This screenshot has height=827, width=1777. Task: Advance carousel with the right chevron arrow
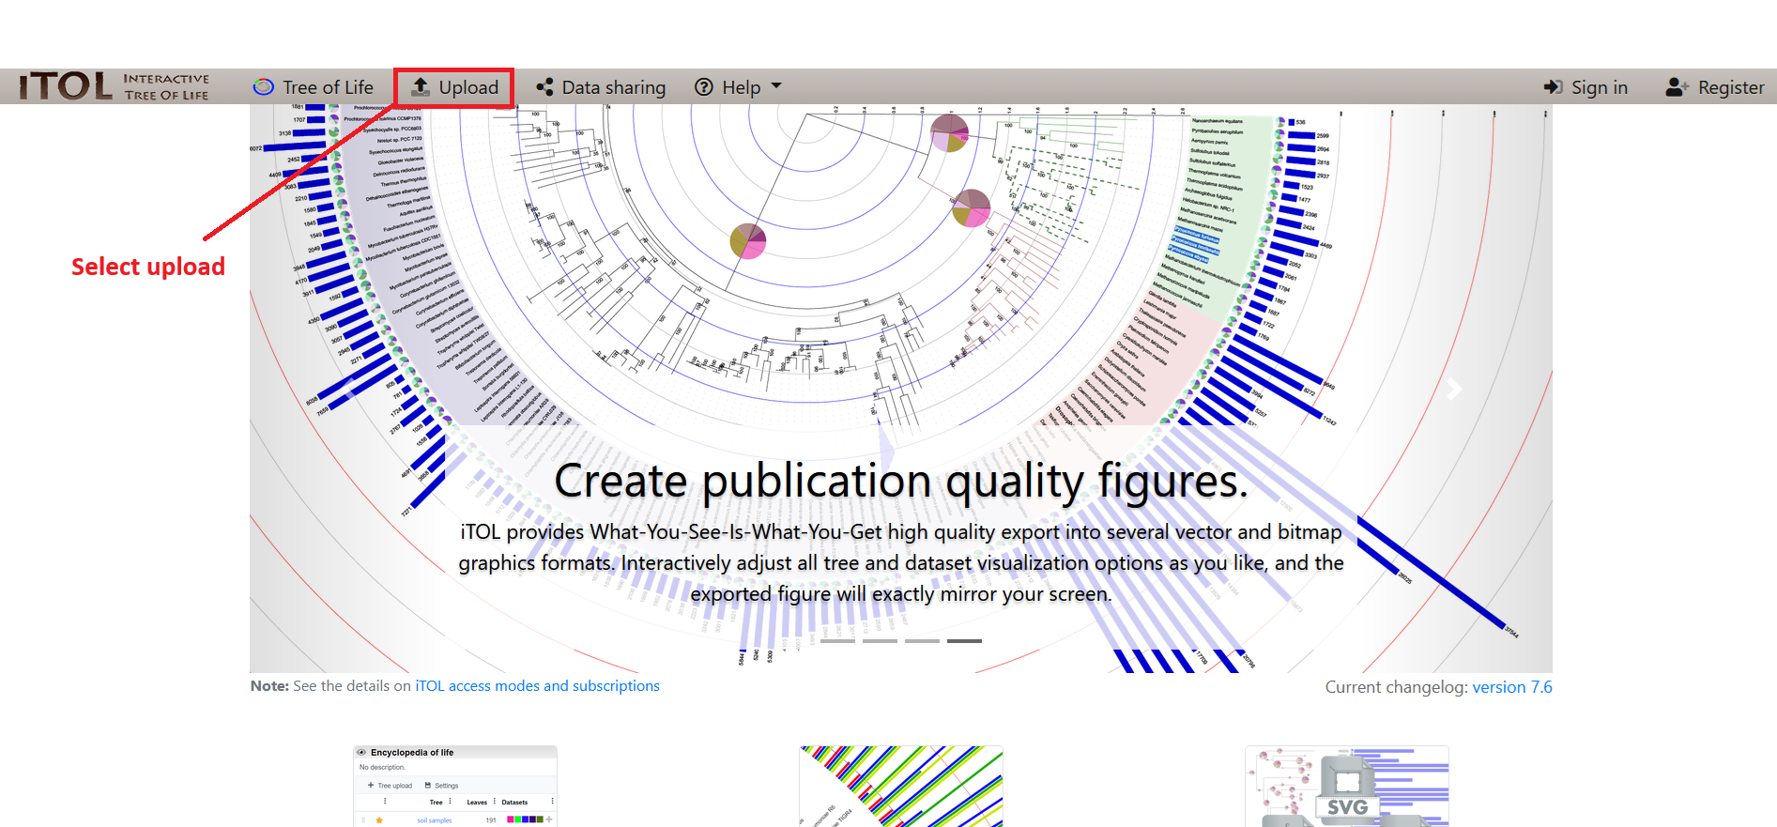point(1454,389)
